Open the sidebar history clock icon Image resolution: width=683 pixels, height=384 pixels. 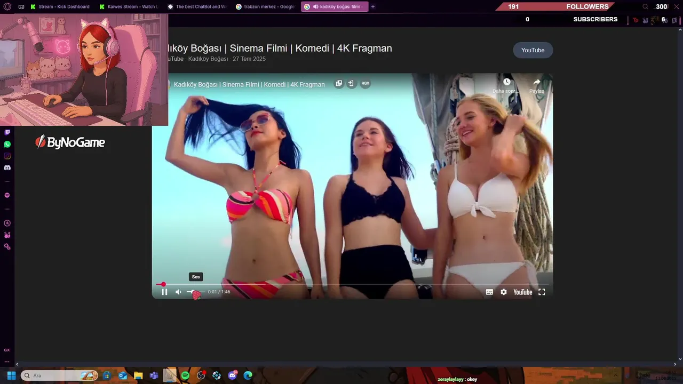pyautogui.click(x=7, y=223)
